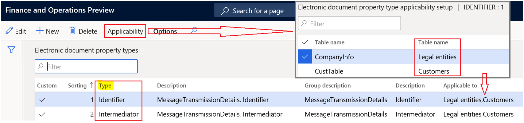Click the toolbar search magnifier icon
Viewport: 524px width, 123px height.
pyautogui.click(x=194, y=30)
